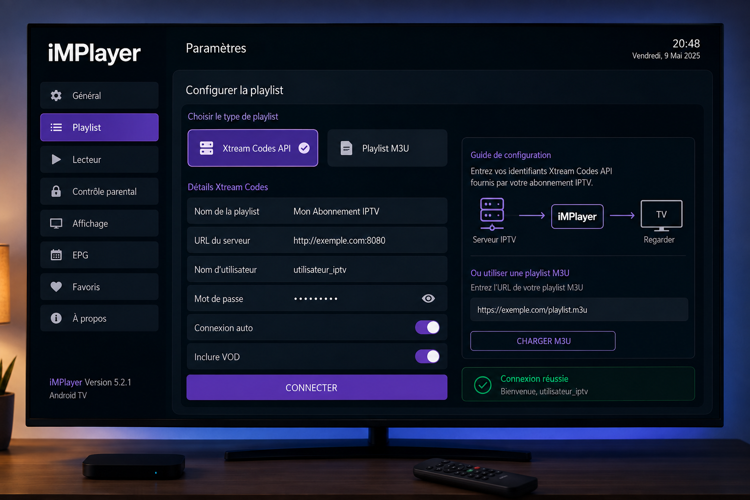Click the green Connexion réussie check icon
750x500 pixels.
483,385
